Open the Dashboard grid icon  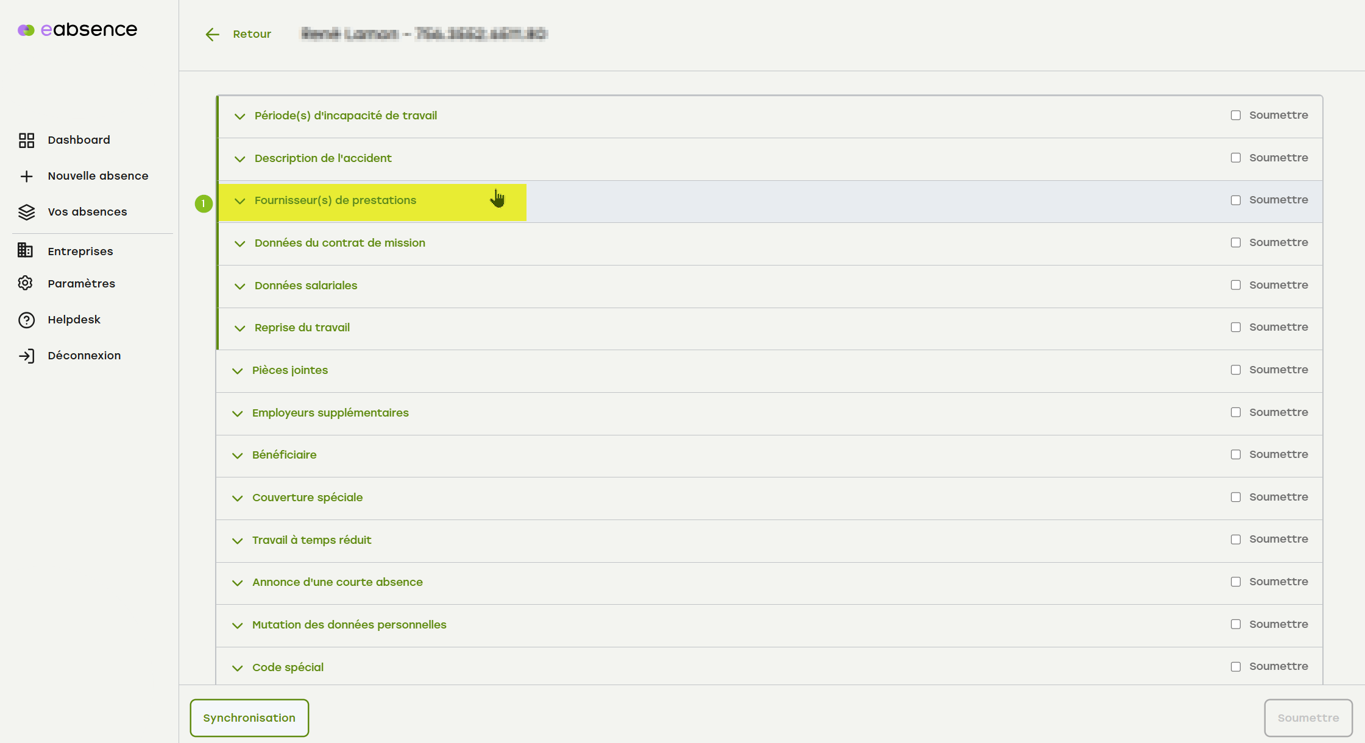[26, 141]
